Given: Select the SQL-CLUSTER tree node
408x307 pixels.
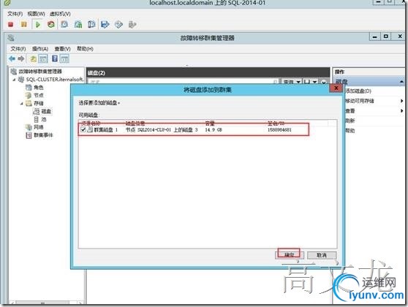Looking at the screenshot, I should point(55,80).
